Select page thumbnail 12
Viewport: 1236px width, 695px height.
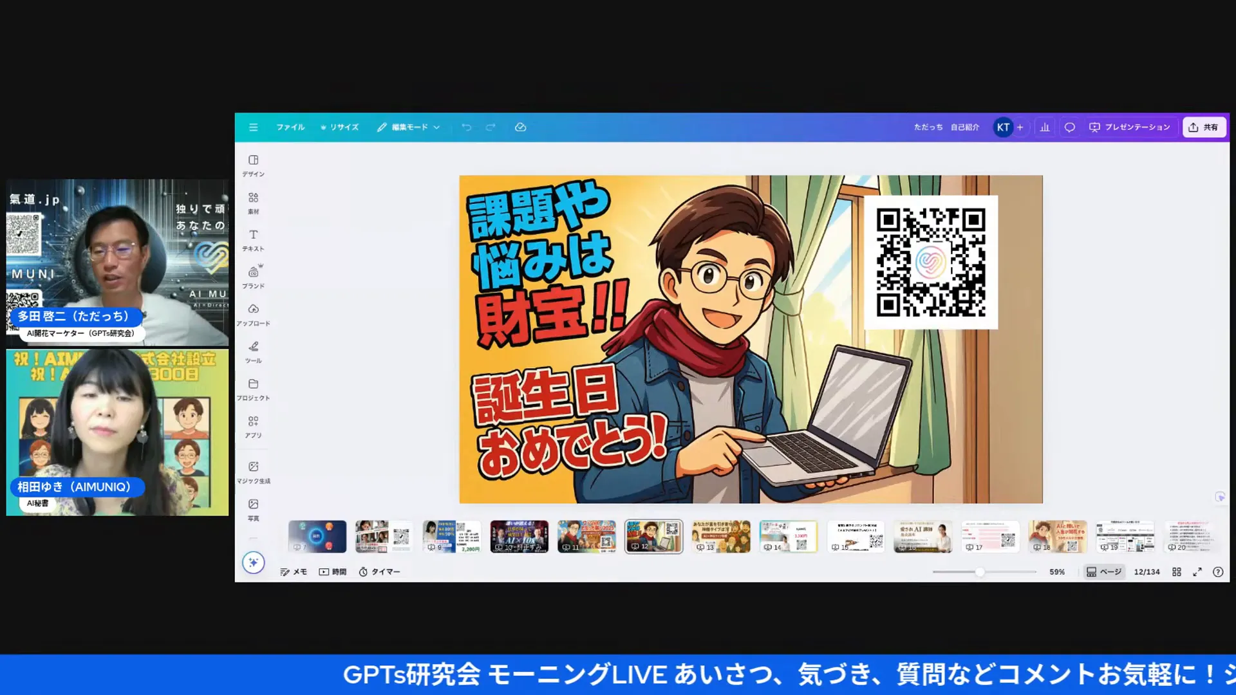point(653,537)
